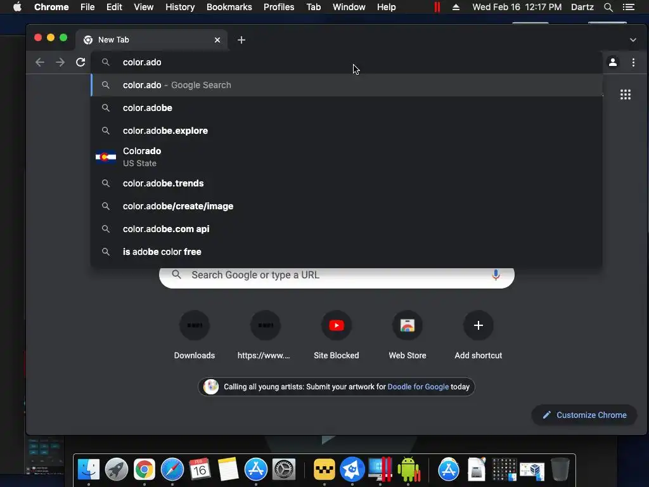Click the Colorado flag icon
The height and width of the screenshot is (487, 649).
(x=106, y=157)
